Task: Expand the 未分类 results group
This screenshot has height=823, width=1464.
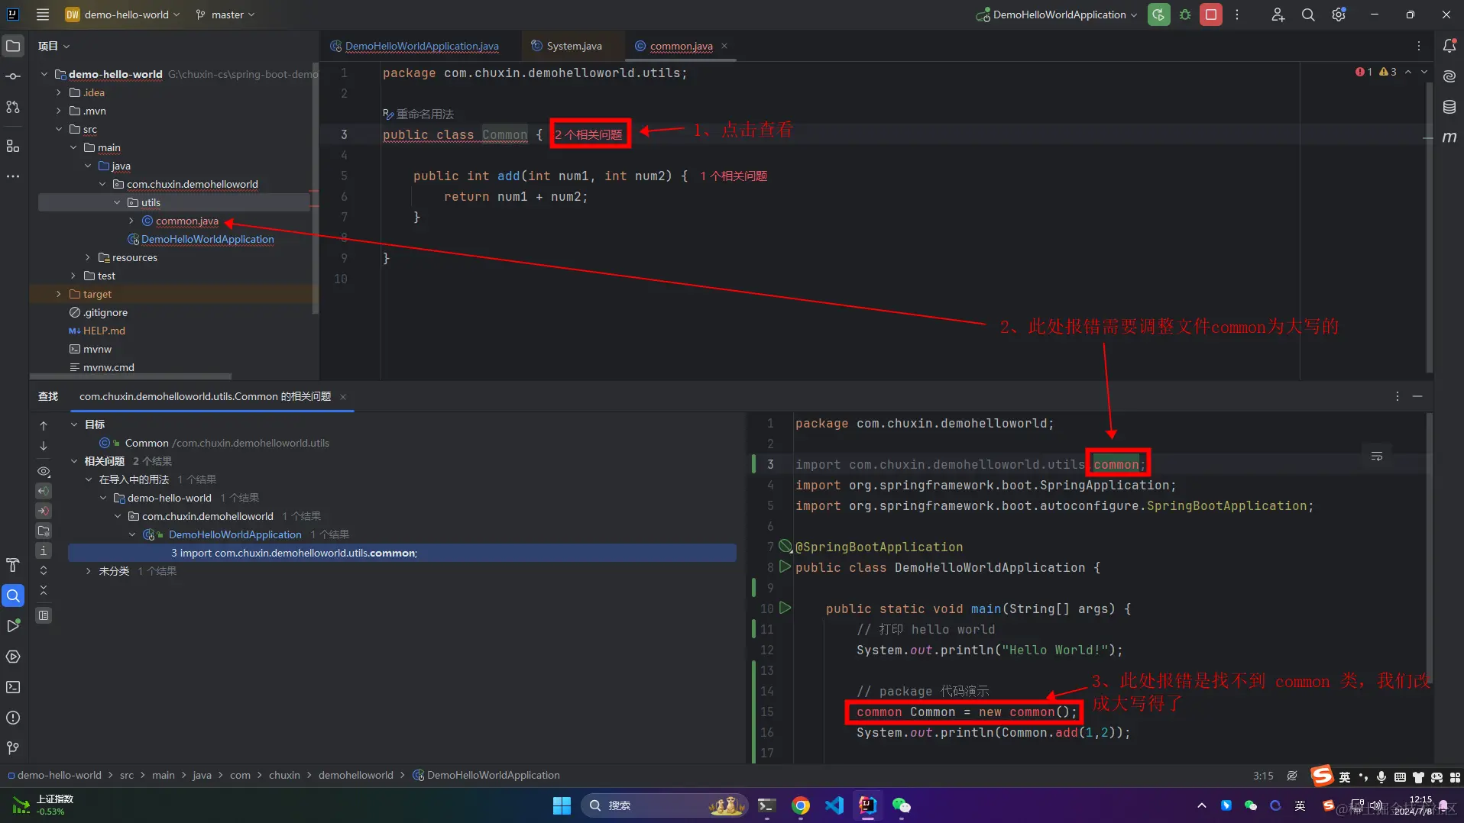Action: point(89,571)
